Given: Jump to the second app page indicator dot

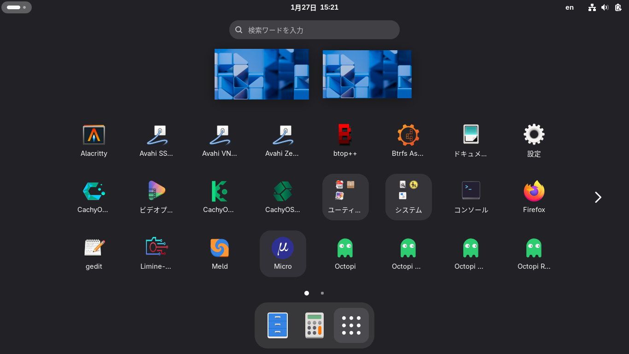Looking at the screenshot, I should (322, 293).
